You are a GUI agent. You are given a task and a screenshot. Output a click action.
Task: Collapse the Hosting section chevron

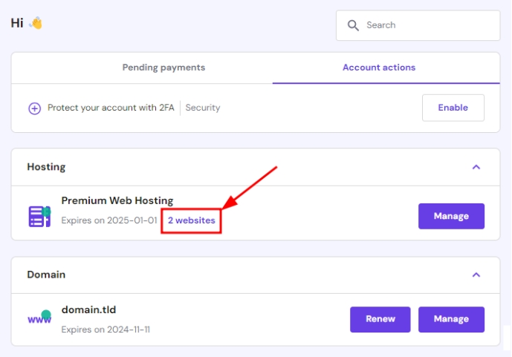coord(476,167)
